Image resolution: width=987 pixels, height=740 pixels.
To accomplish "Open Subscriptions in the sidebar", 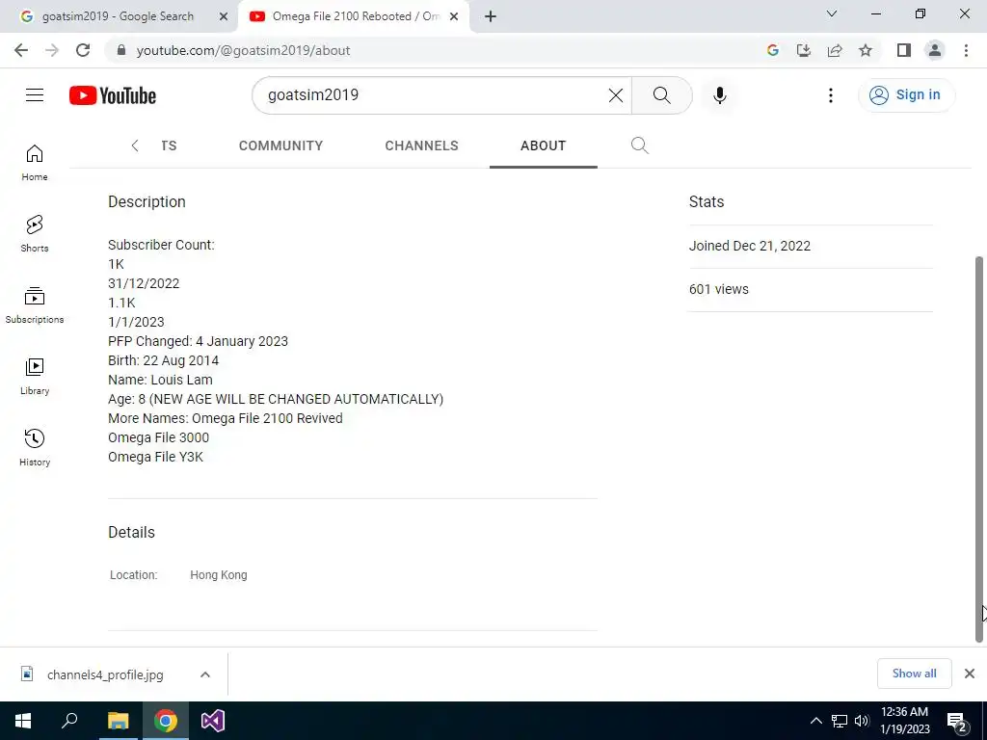I will tap(35, 304).
